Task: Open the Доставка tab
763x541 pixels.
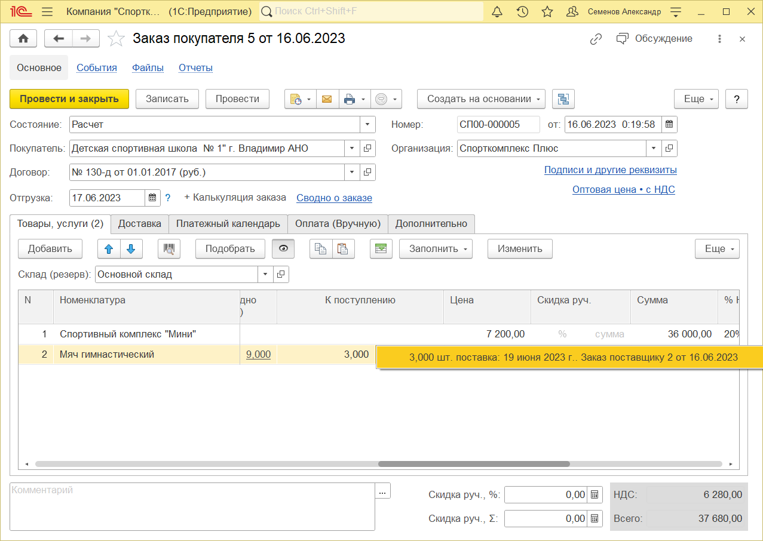Action: coord(140,224)
